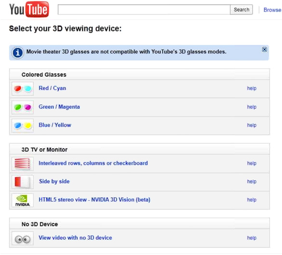Select HTML5 stereo view NVIDIA 3D Vision
This screenshot has width=282, height=255.
pos(94,200)
